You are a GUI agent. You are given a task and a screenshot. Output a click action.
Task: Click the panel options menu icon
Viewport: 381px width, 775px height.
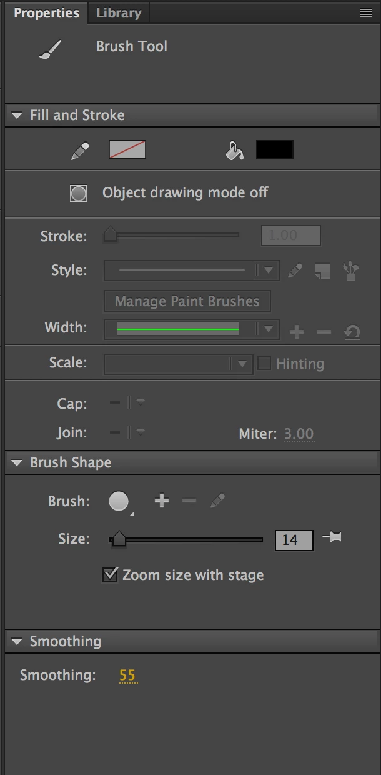[366, 13]
